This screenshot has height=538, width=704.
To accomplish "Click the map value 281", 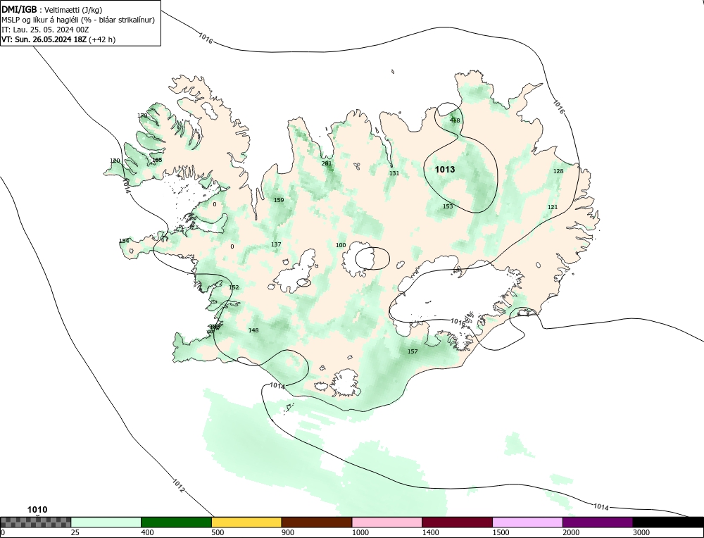I will [x=327, y=163].
